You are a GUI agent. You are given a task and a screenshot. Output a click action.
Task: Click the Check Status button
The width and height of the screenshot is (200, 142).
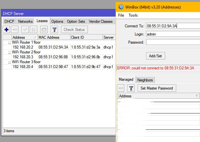coord(74,30)
